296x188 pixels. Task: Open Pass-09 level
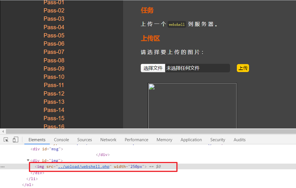coord(54,68)
